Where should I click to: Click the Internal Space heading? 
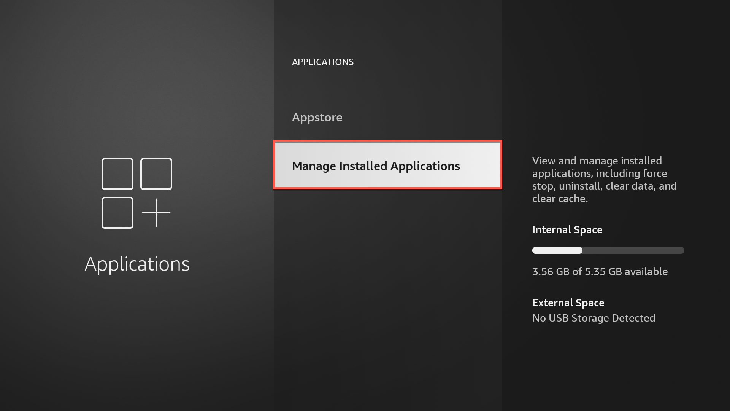click(x=567, y=230)
